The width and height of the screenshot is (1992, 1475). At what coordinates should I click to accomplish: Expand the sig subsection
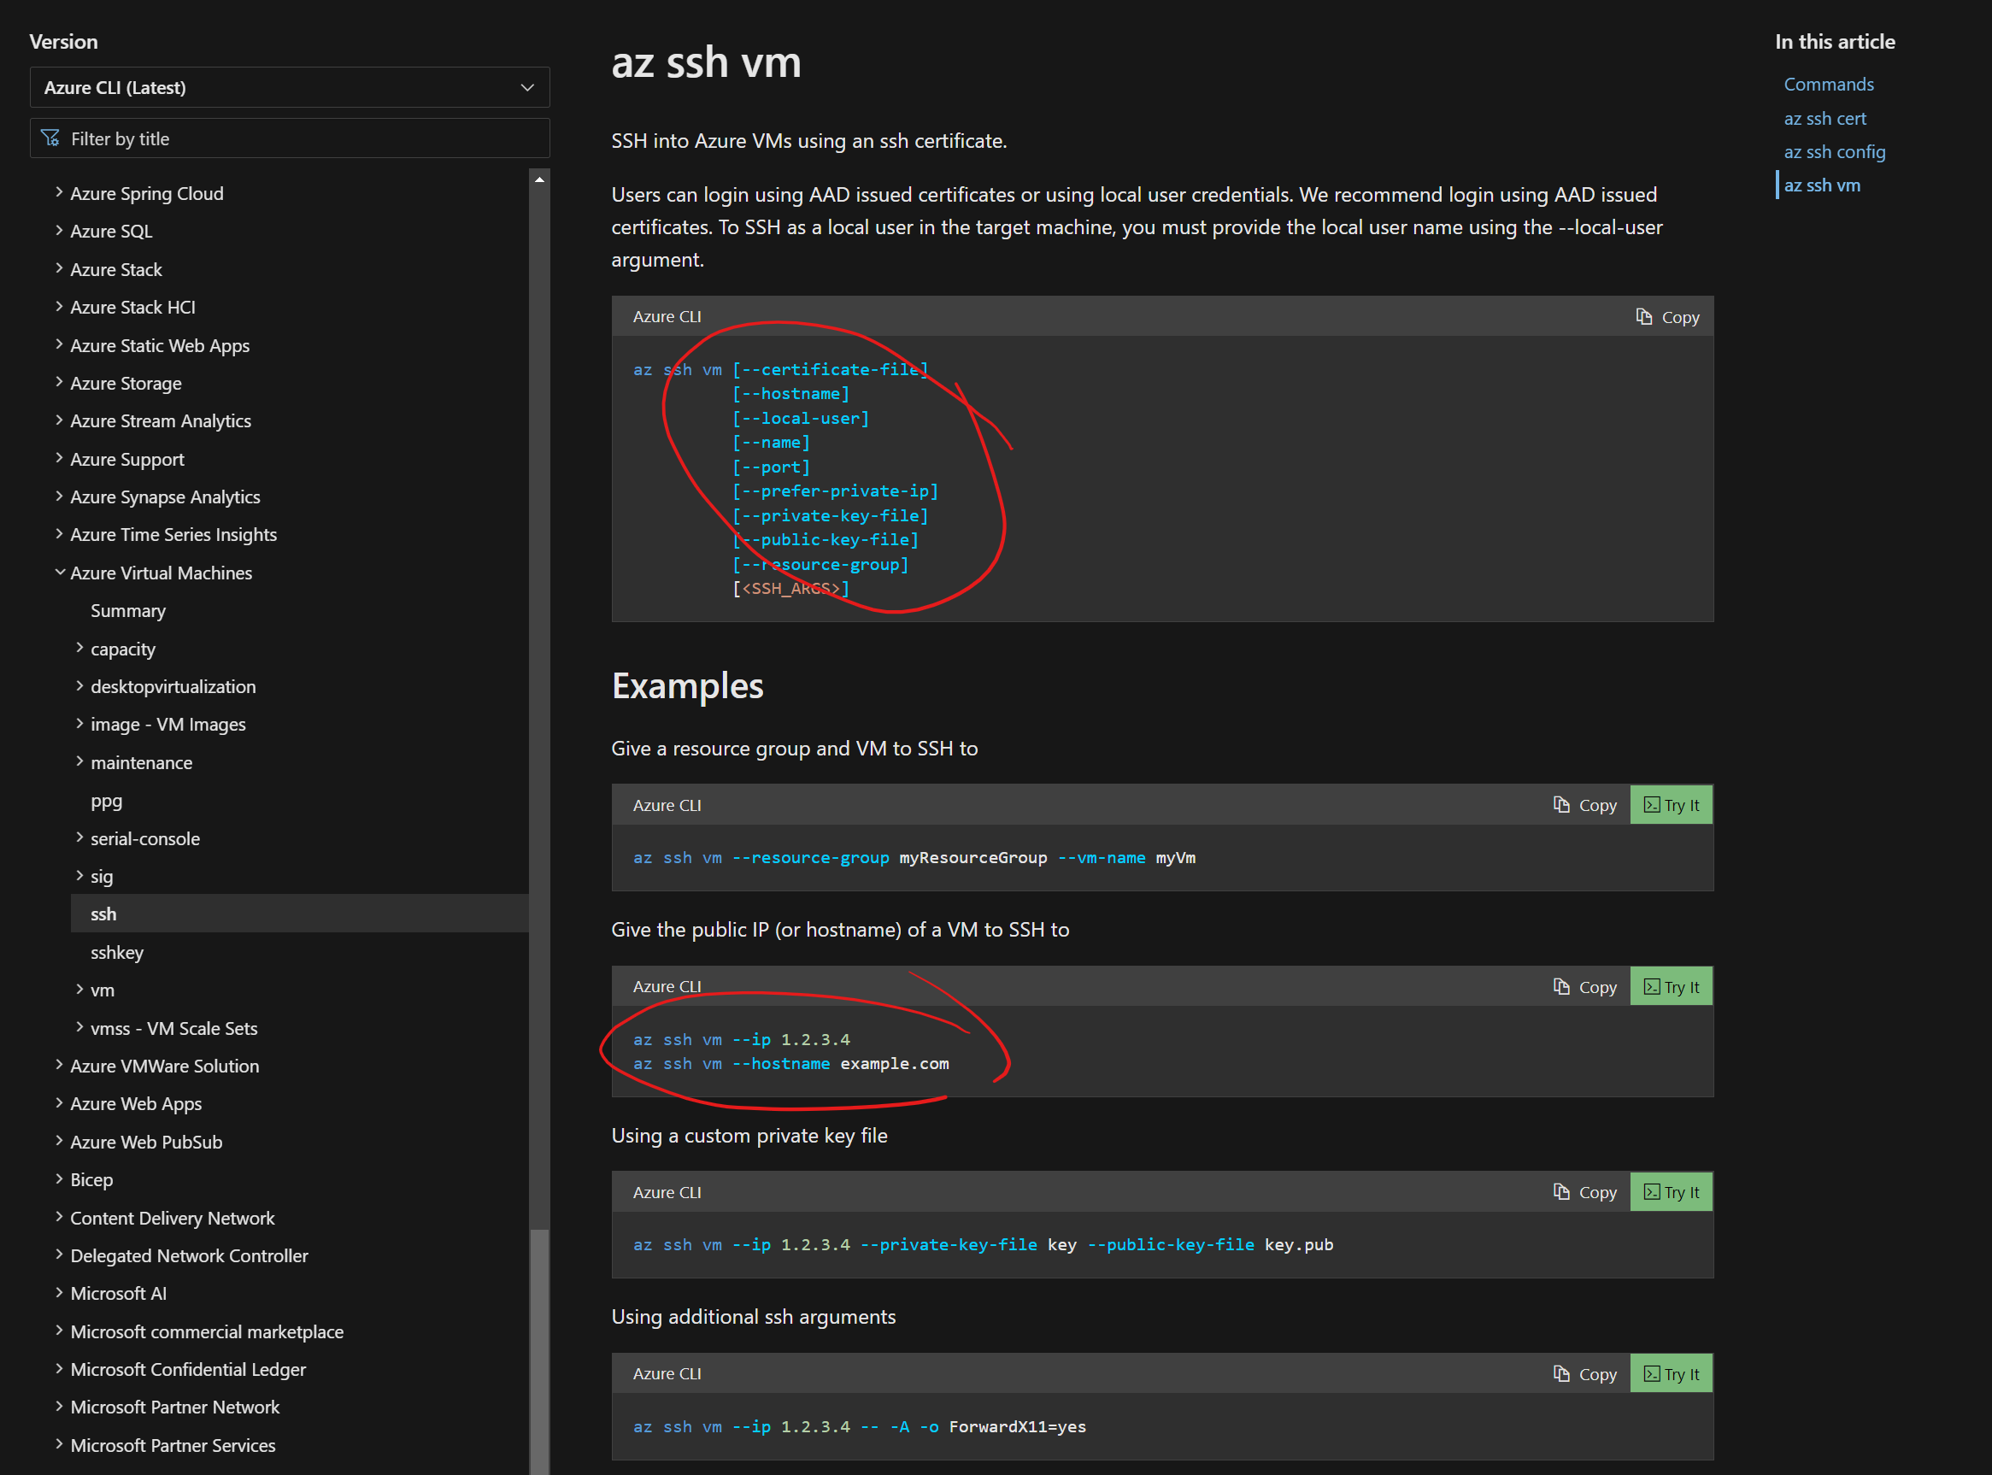click(79, 876)
